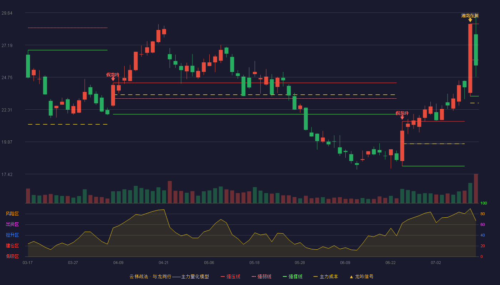
Task: Click the 29.64 price axis label
Action: click(x=7, y=13)
